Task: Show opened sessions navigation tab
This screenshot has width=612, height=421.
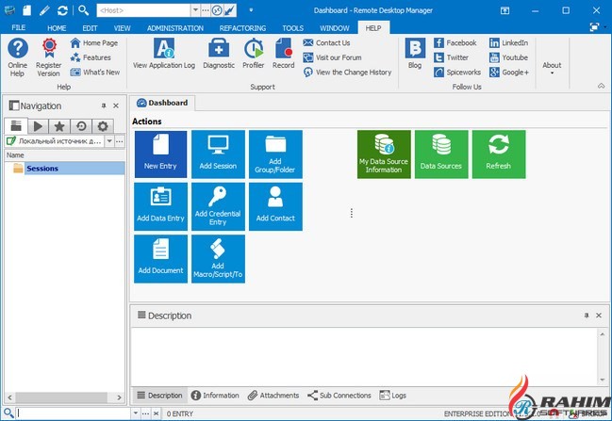Action: [38, 126]
